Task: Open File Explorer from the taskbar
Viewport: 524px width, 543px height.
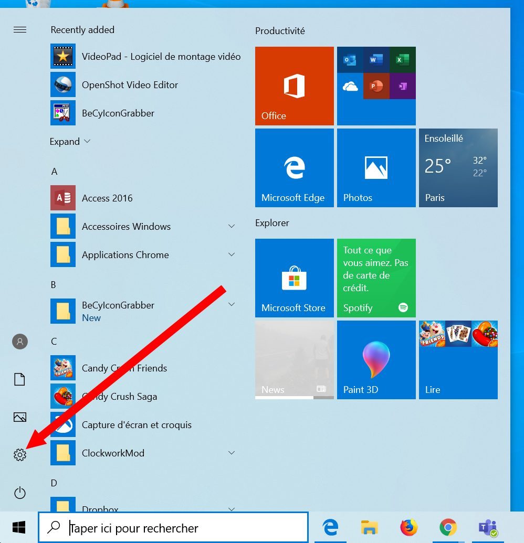Action: (369, 527)
